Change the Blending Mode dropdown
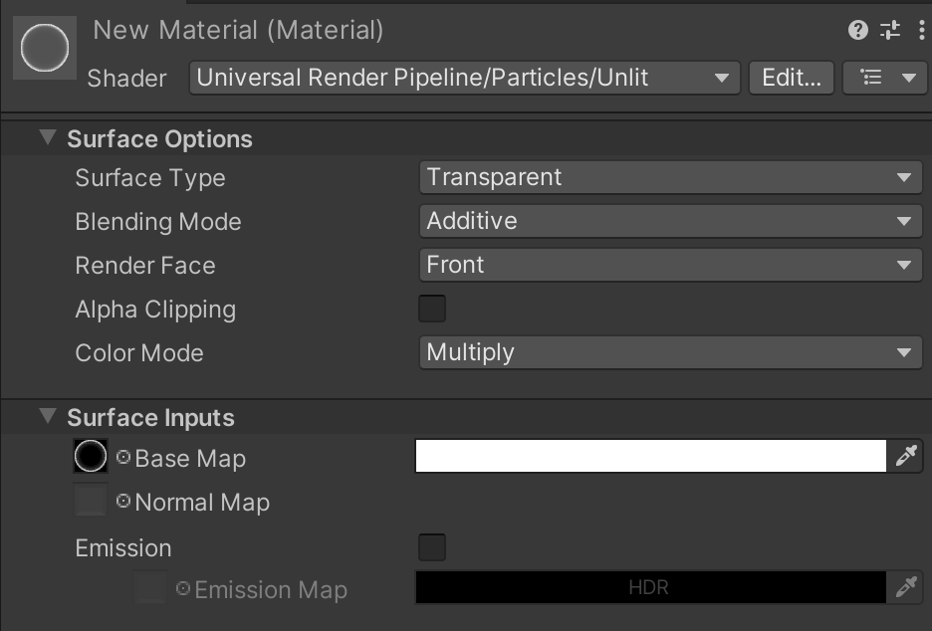 pyautogui.click(x=670, y=221)
